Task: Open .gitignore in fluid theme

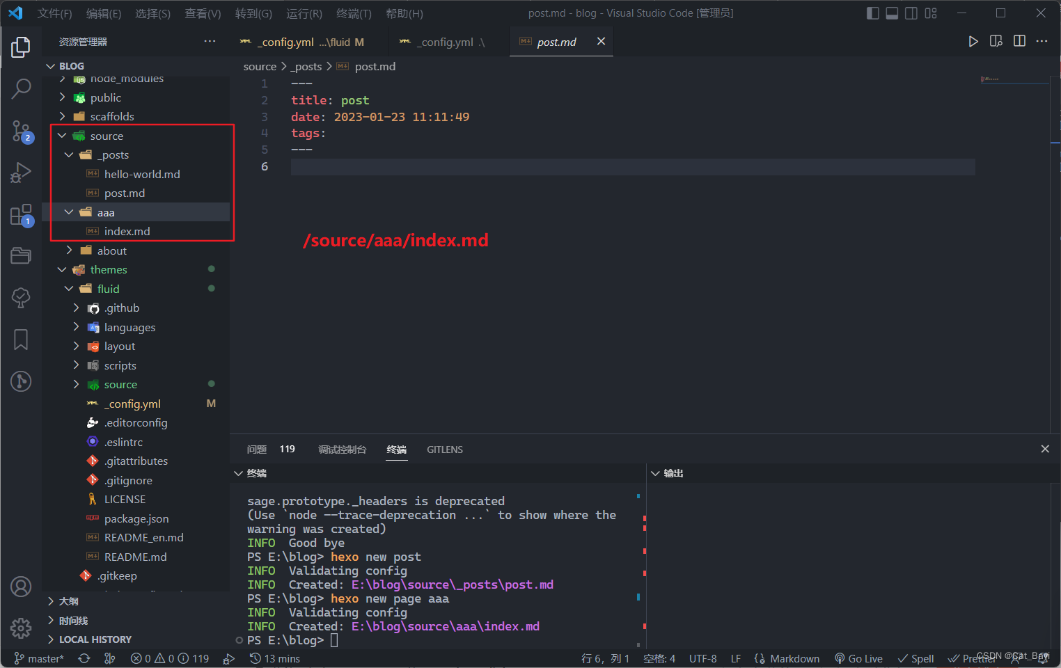Action: (136, 480)
